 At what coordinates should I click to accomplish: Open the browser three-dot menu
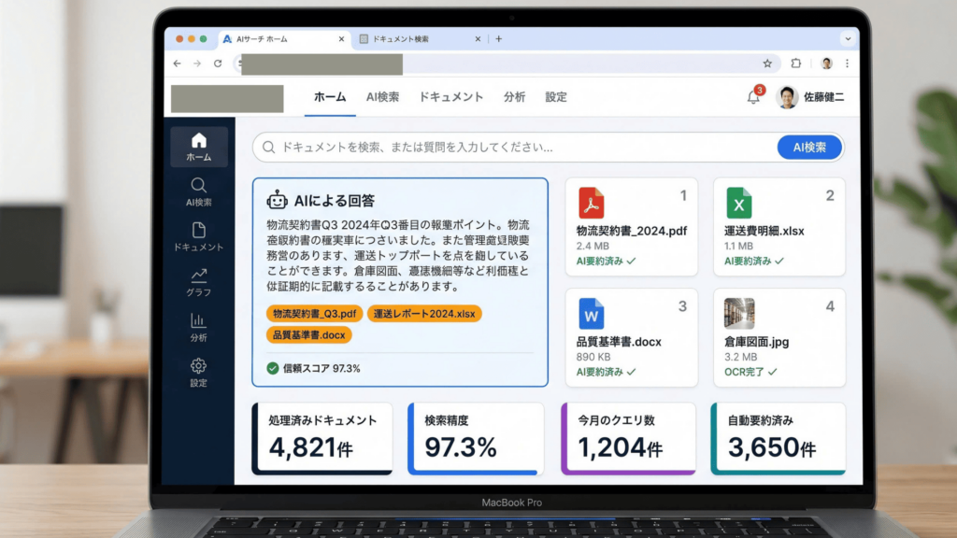(x=847, y=64)
